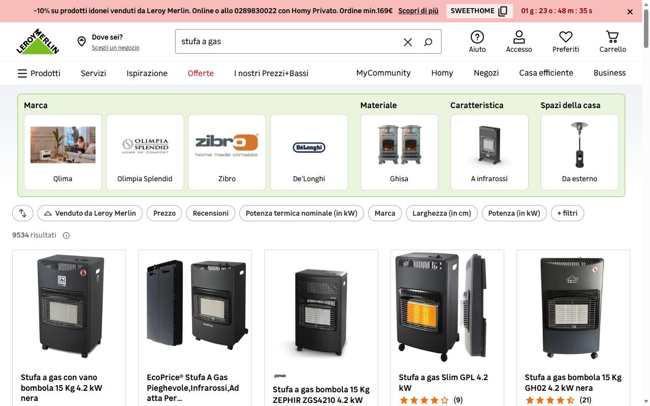Open the Ispirazione menu
The width and height of the screenshot is (650, 406).
147,73
